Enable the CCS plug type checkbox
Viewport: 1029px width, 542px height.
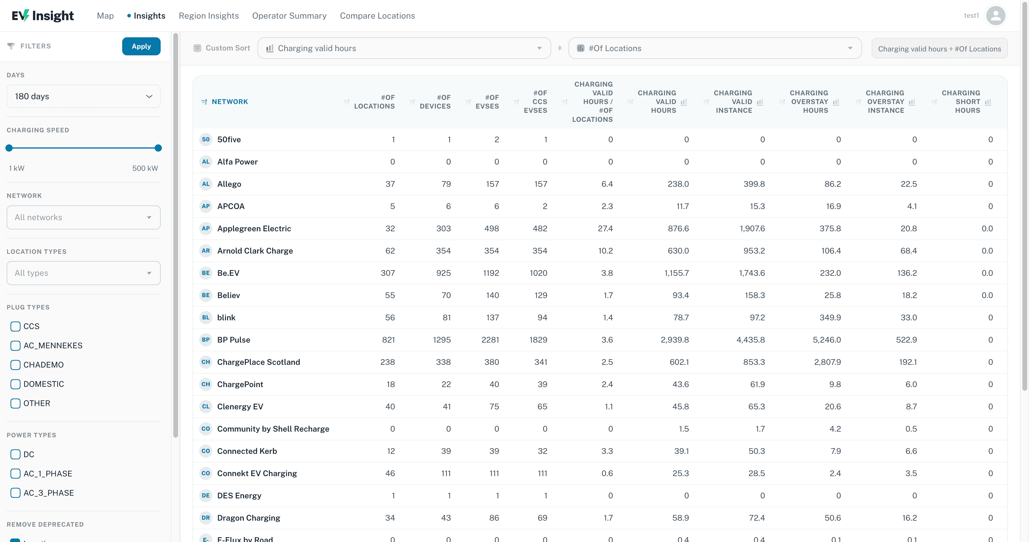tap(15, 326)
